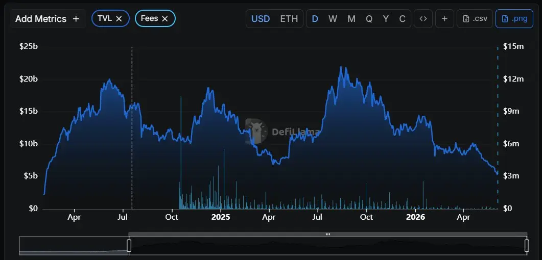Switch denomination to USD

pos(261,19)
